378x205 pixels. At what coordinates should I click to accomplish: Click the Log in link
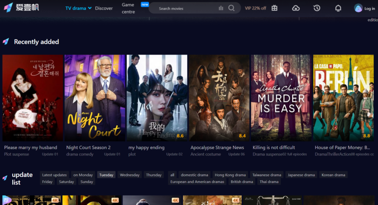[x=370, y=8]
